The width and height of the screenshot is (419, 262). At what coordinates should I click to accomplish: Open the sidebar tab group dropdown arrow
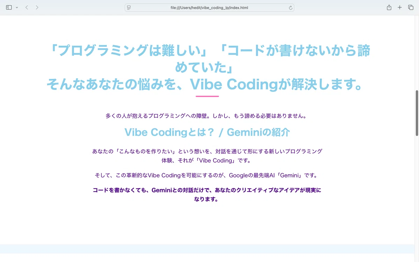tap(17, 7)
